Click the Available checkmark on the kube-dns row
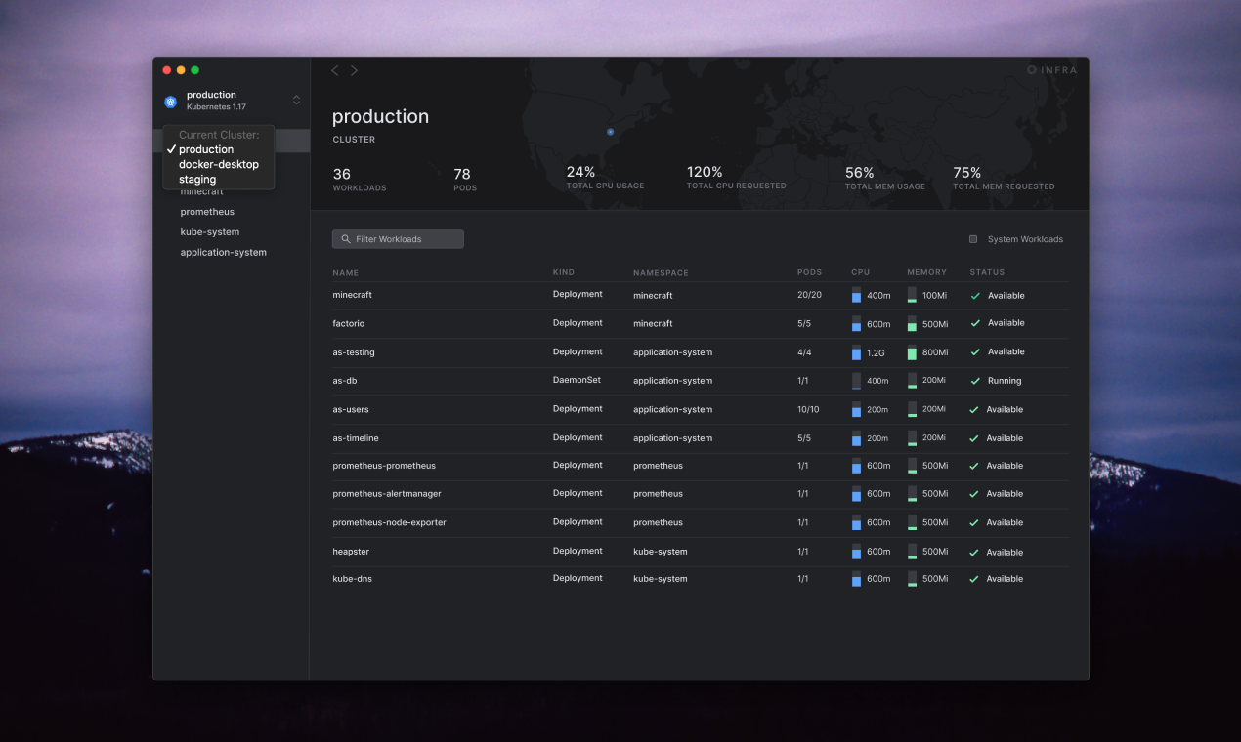Screen dimensions: 1241x742 (973, 578)
